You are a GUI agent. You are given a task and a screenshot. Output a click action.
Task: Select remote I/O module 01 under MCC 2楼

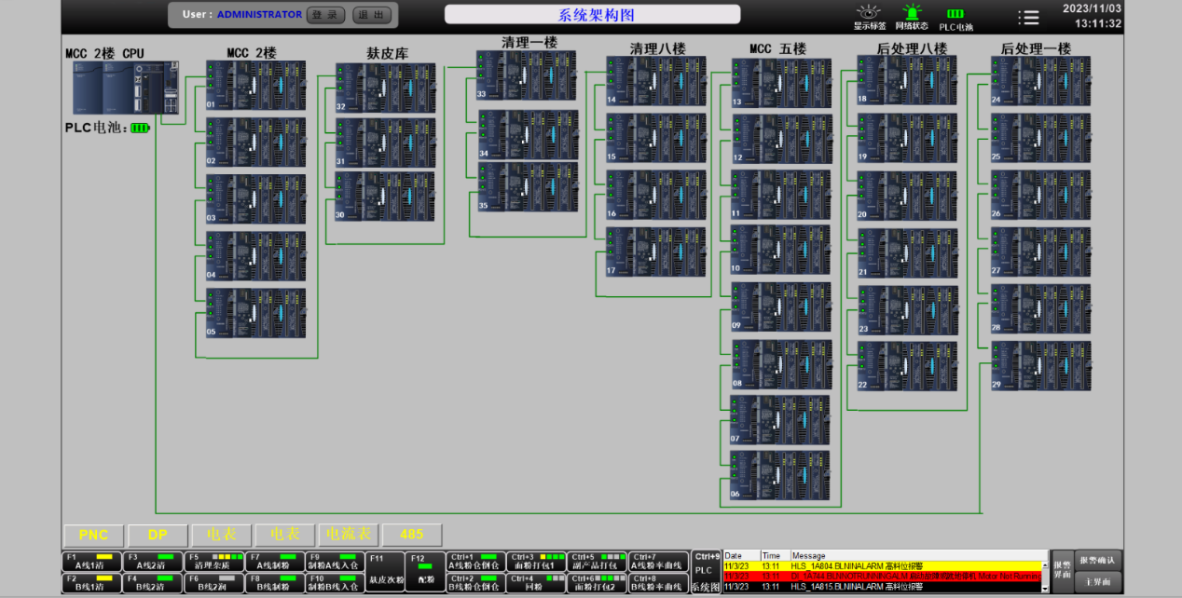tap(255, 85)
